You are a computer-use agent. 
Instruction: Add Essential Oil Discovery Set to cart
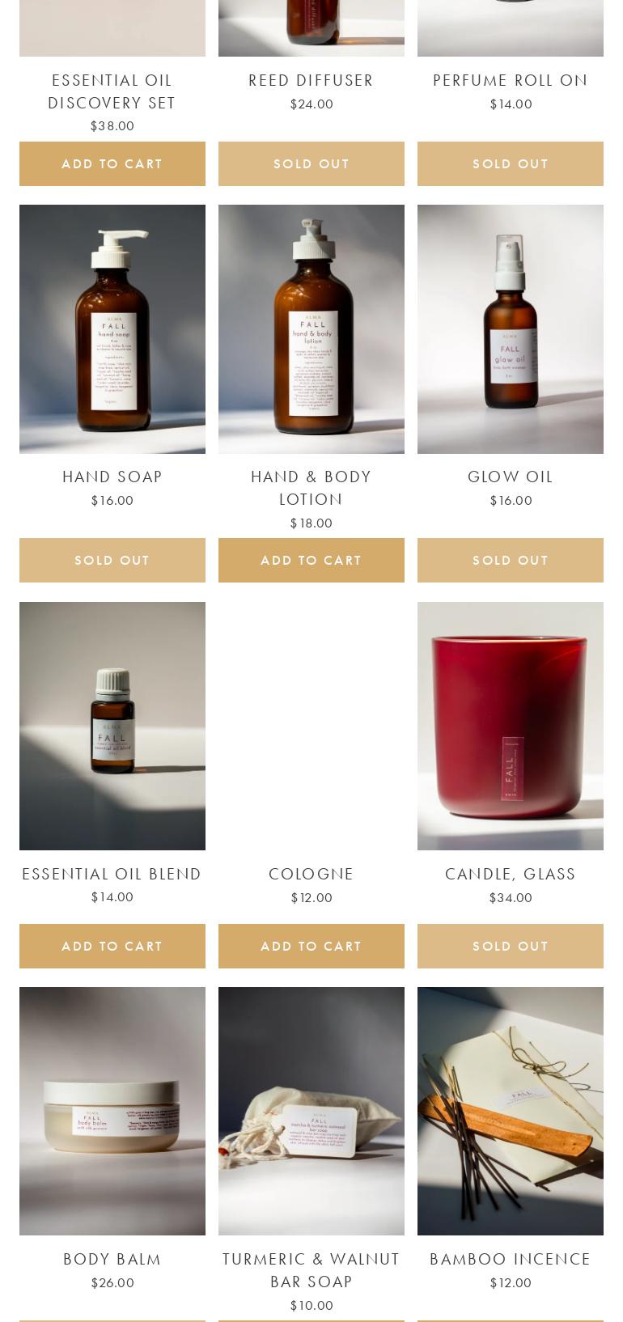pyautogui.click(x=112, y=163)
